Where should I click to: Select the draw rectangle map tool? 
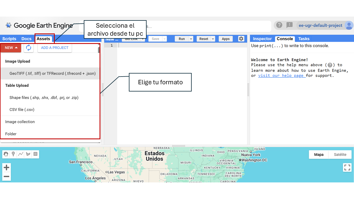click(x=35, y=154)
